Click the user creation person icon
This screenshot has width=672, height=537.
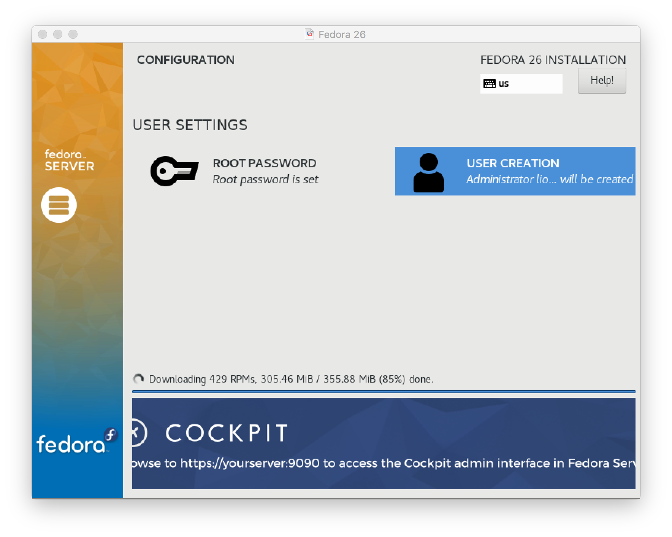pyautogui.click(x=428, y=173)
